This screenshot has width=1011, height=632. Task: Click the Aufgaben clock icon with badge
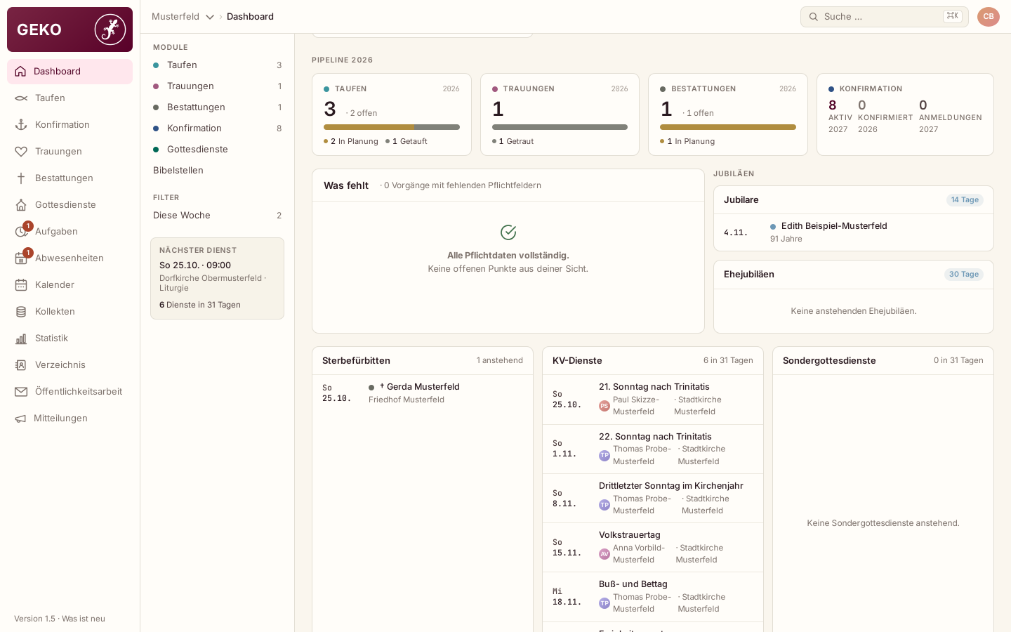click(22, 231)
